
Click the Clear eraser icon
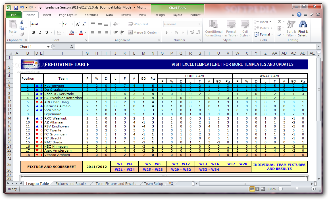pos(280,34)
